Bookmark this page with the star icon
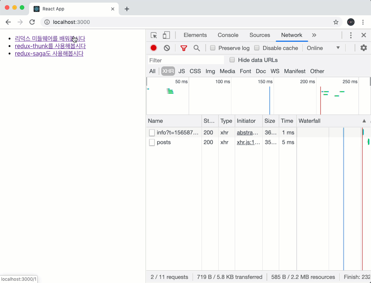Viewport: 371px width, 283px height. [x=336, y=22]
